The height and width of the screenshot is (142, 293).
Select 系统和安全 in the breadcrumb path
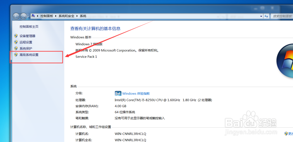tap(66, 16)
